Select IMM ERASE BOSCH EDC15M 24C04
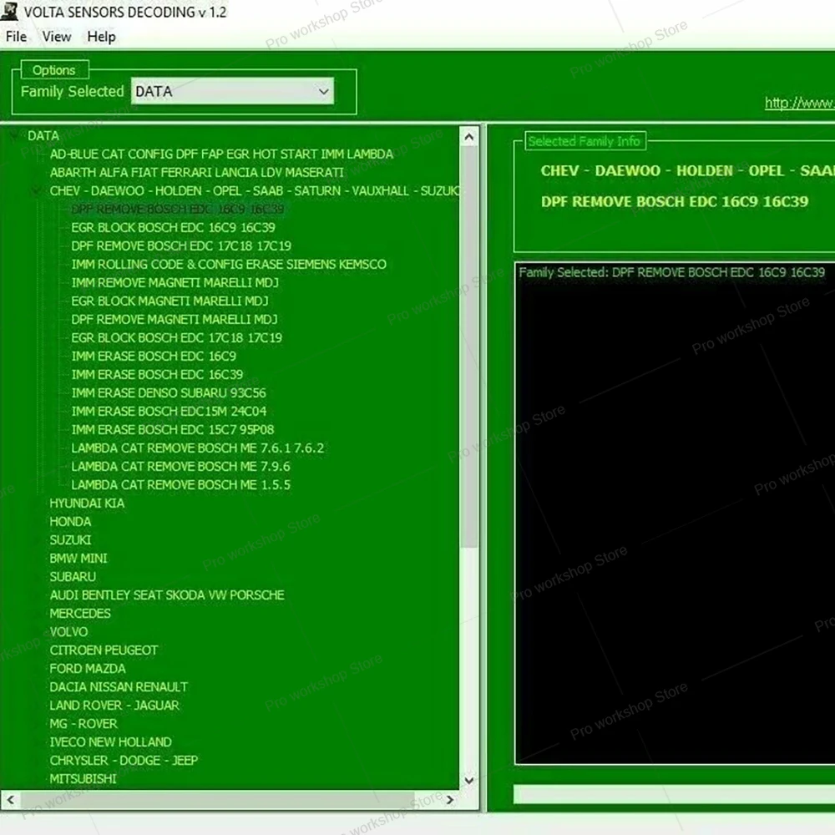Screen dimensions: 835x835 (169, 411)
